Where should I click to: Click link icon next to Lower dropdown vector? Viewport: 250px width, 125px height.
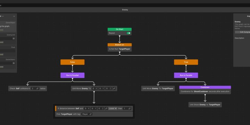point(106,108)
